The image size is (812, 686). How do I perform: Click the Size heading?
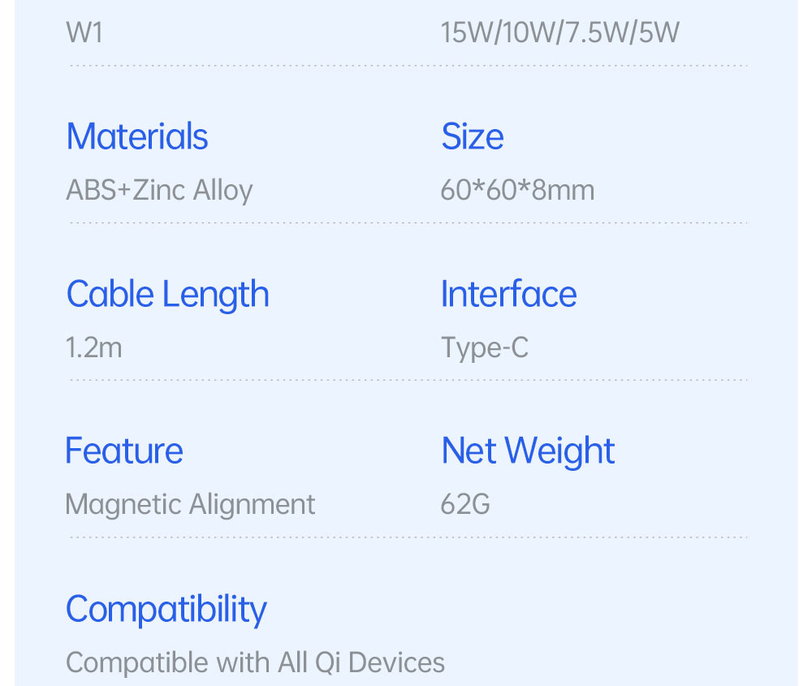pyautogui.click(x=473, y=136)
